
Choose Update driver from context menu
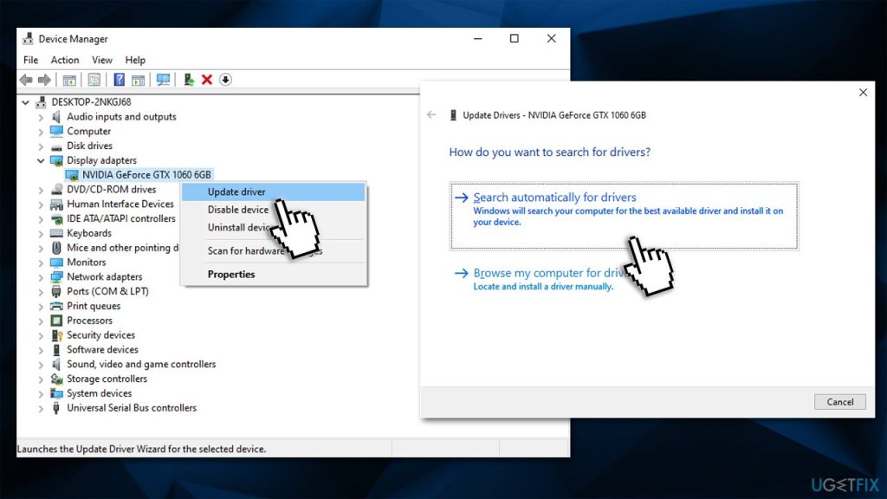click(273, 191)
